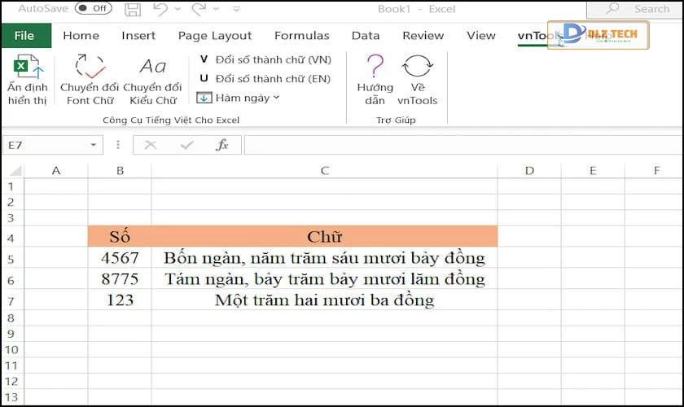Viewport: 684px width, 407px height.
Task: Click the formula bar Cancel X icon
Action: [x=151, y=145]
